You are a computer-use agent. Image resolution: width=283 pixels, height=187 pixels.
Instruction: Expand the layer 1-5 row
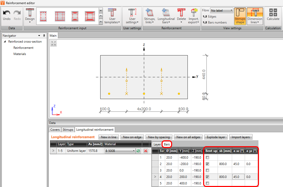tap(53, 151)
